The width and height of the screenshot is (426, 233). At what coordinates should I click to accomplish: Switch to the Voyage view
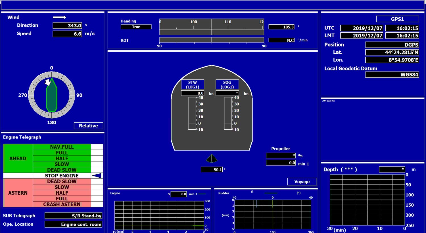point(302,181)
